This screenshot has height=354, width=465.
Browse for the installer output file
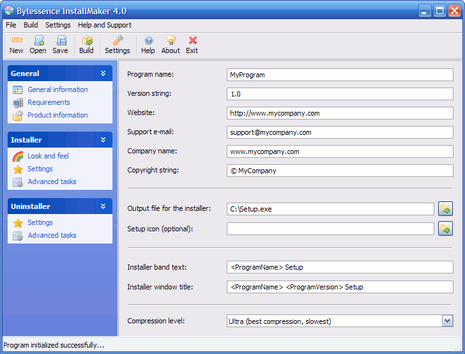[x=445, y=209]
